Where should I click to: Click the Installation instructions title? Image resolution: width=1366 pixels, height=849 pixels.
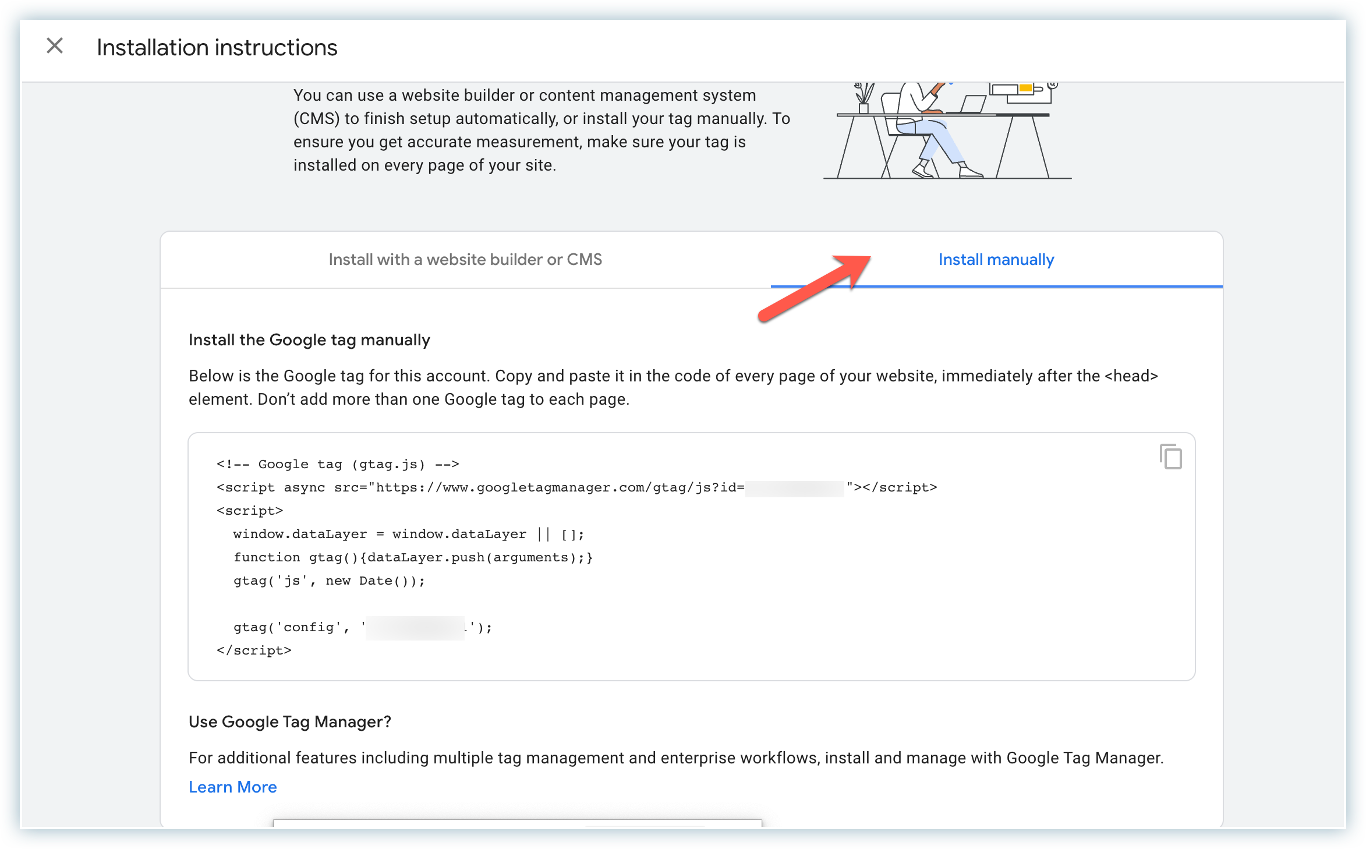217,48
